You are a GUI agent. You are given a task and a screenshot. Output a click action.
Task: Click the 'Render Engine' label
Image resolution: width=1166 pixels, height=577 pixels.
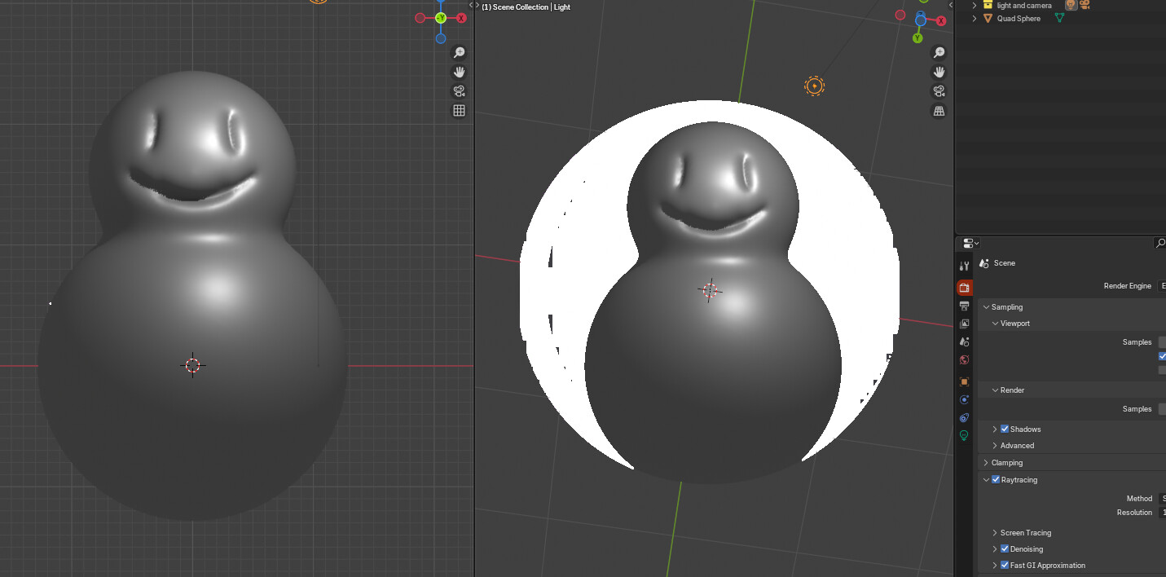click(1128, 286)
